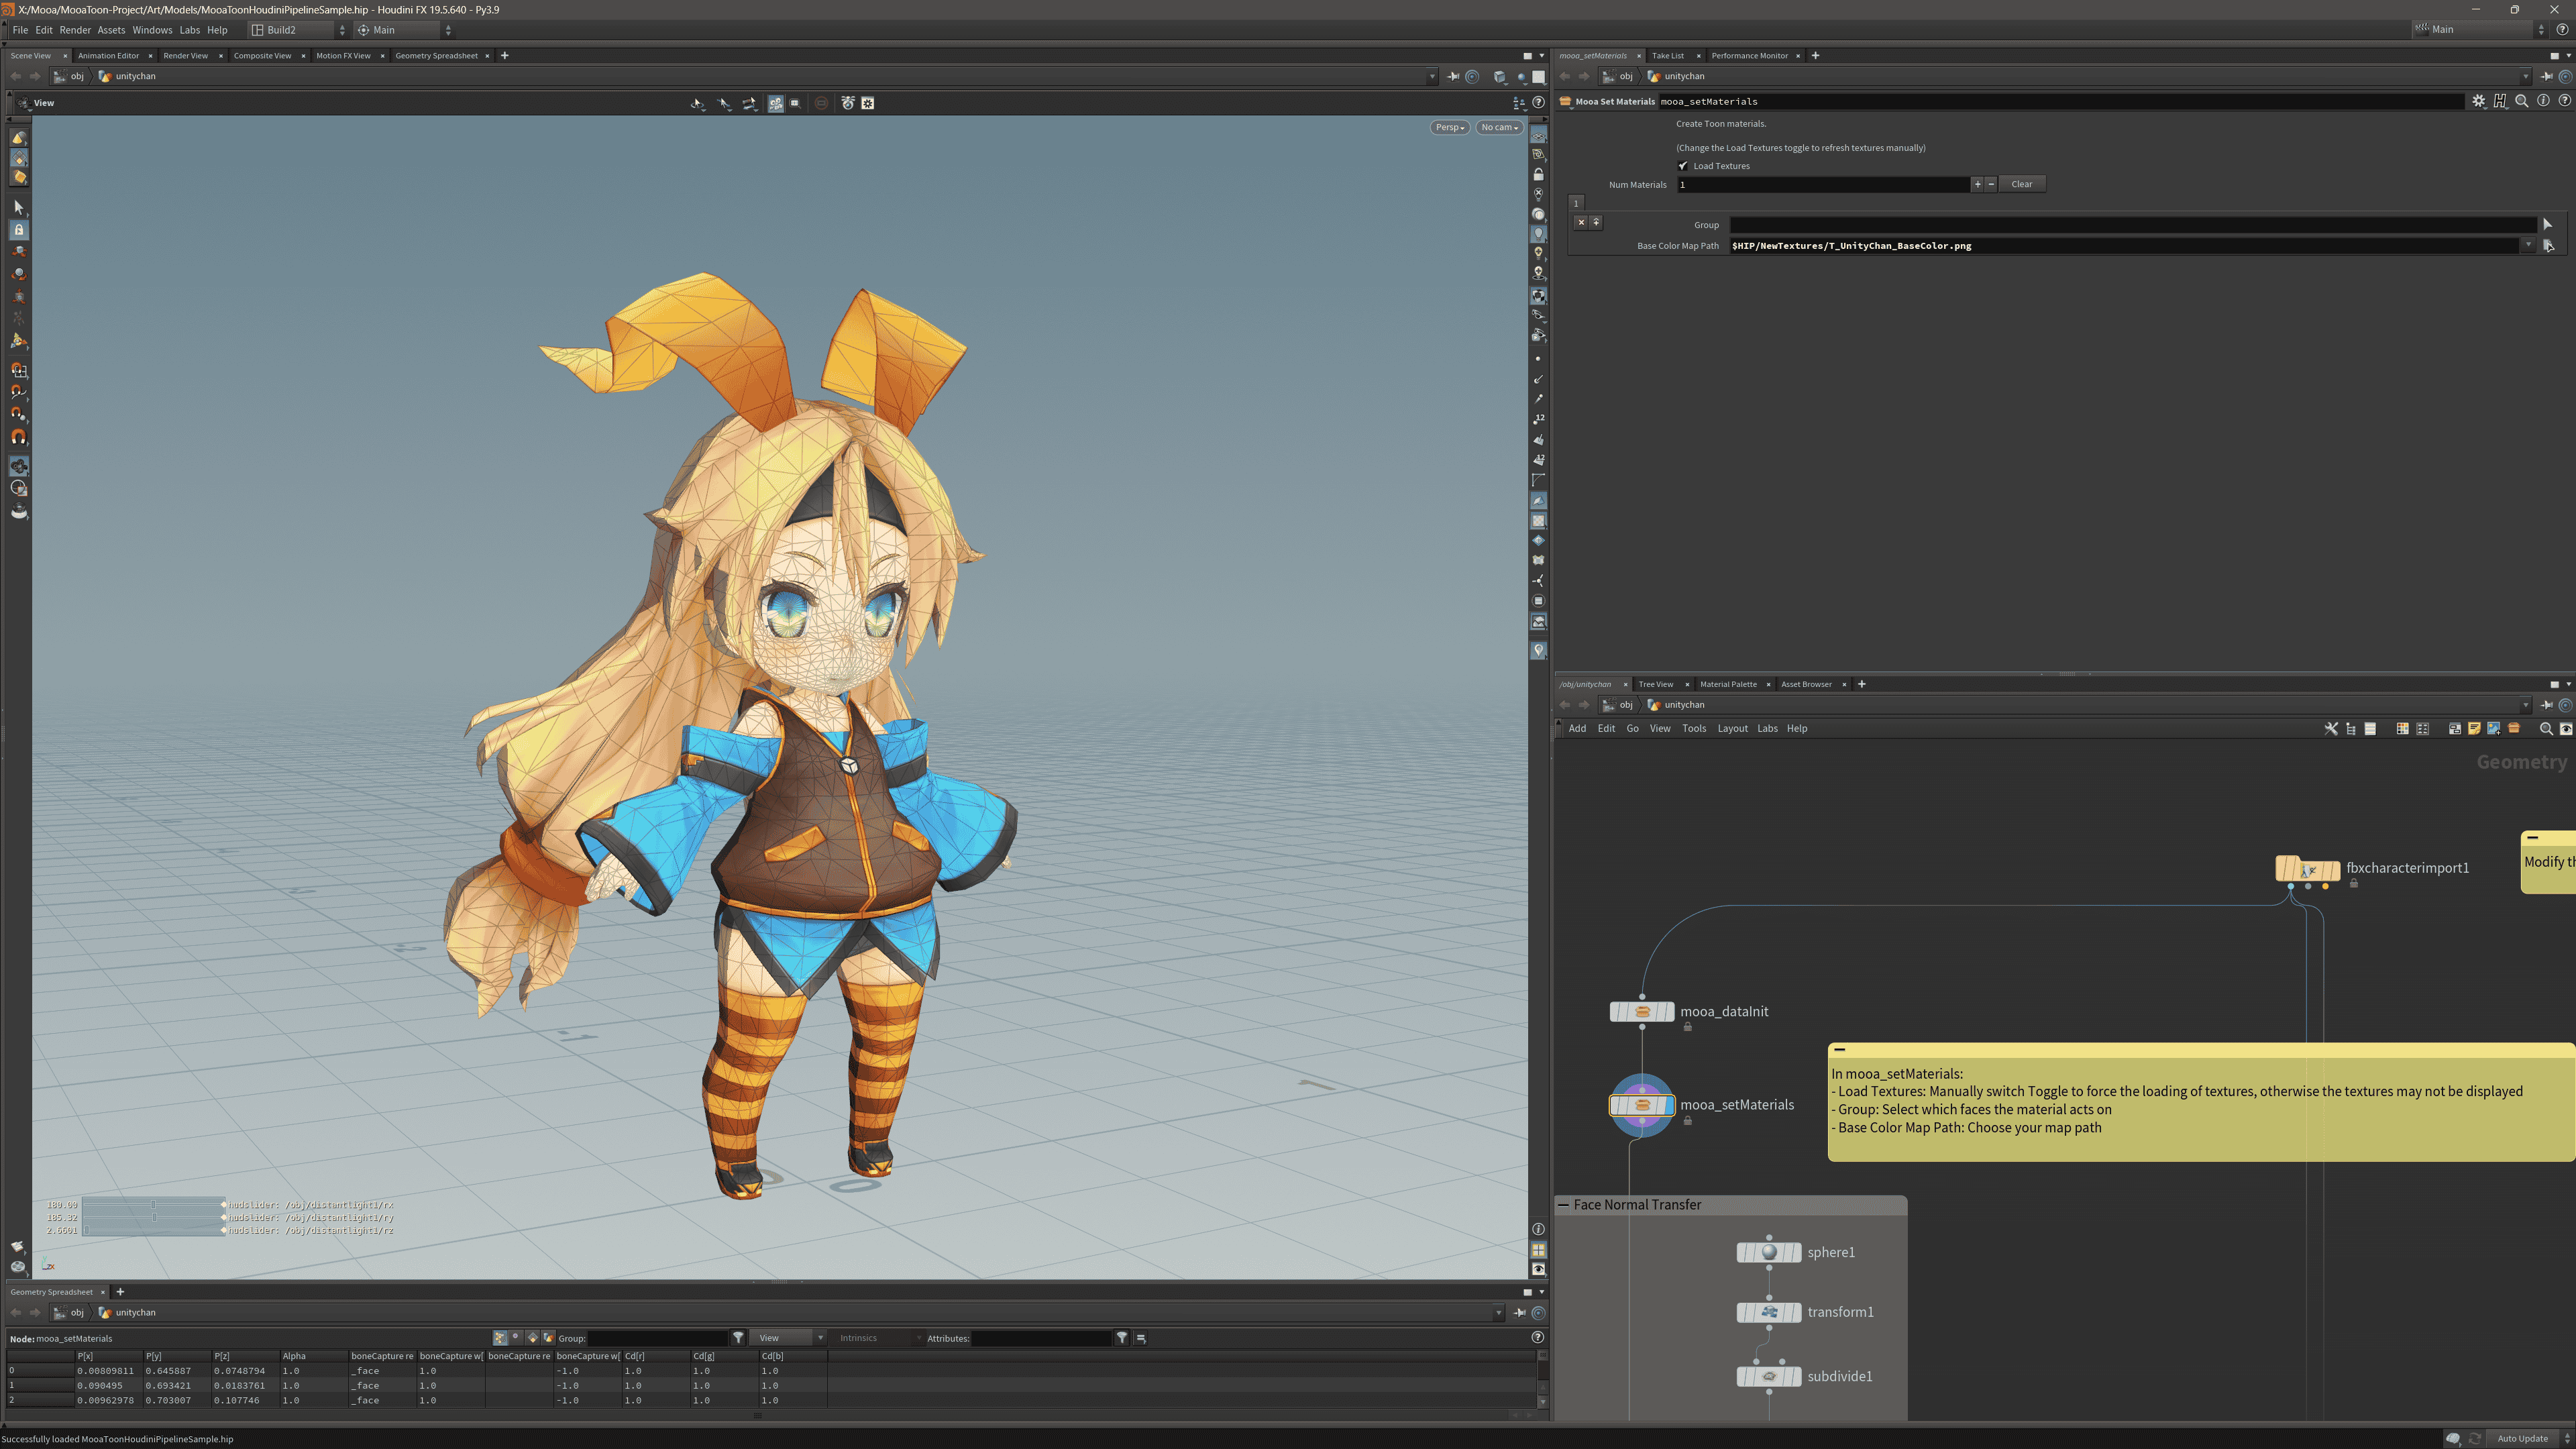
Task: Minimize the mooa_setMaterials sticky note
Action: [1839, 1050]
